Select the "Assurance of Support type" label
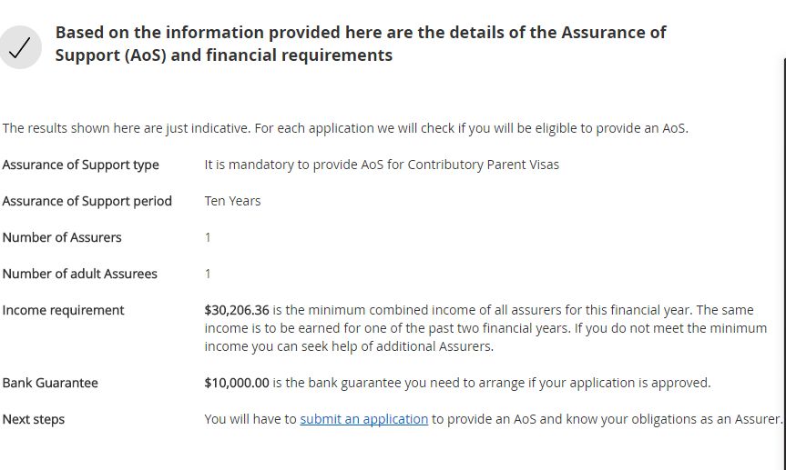This screenshot has height=470, width=786. (x=80, y=165)
